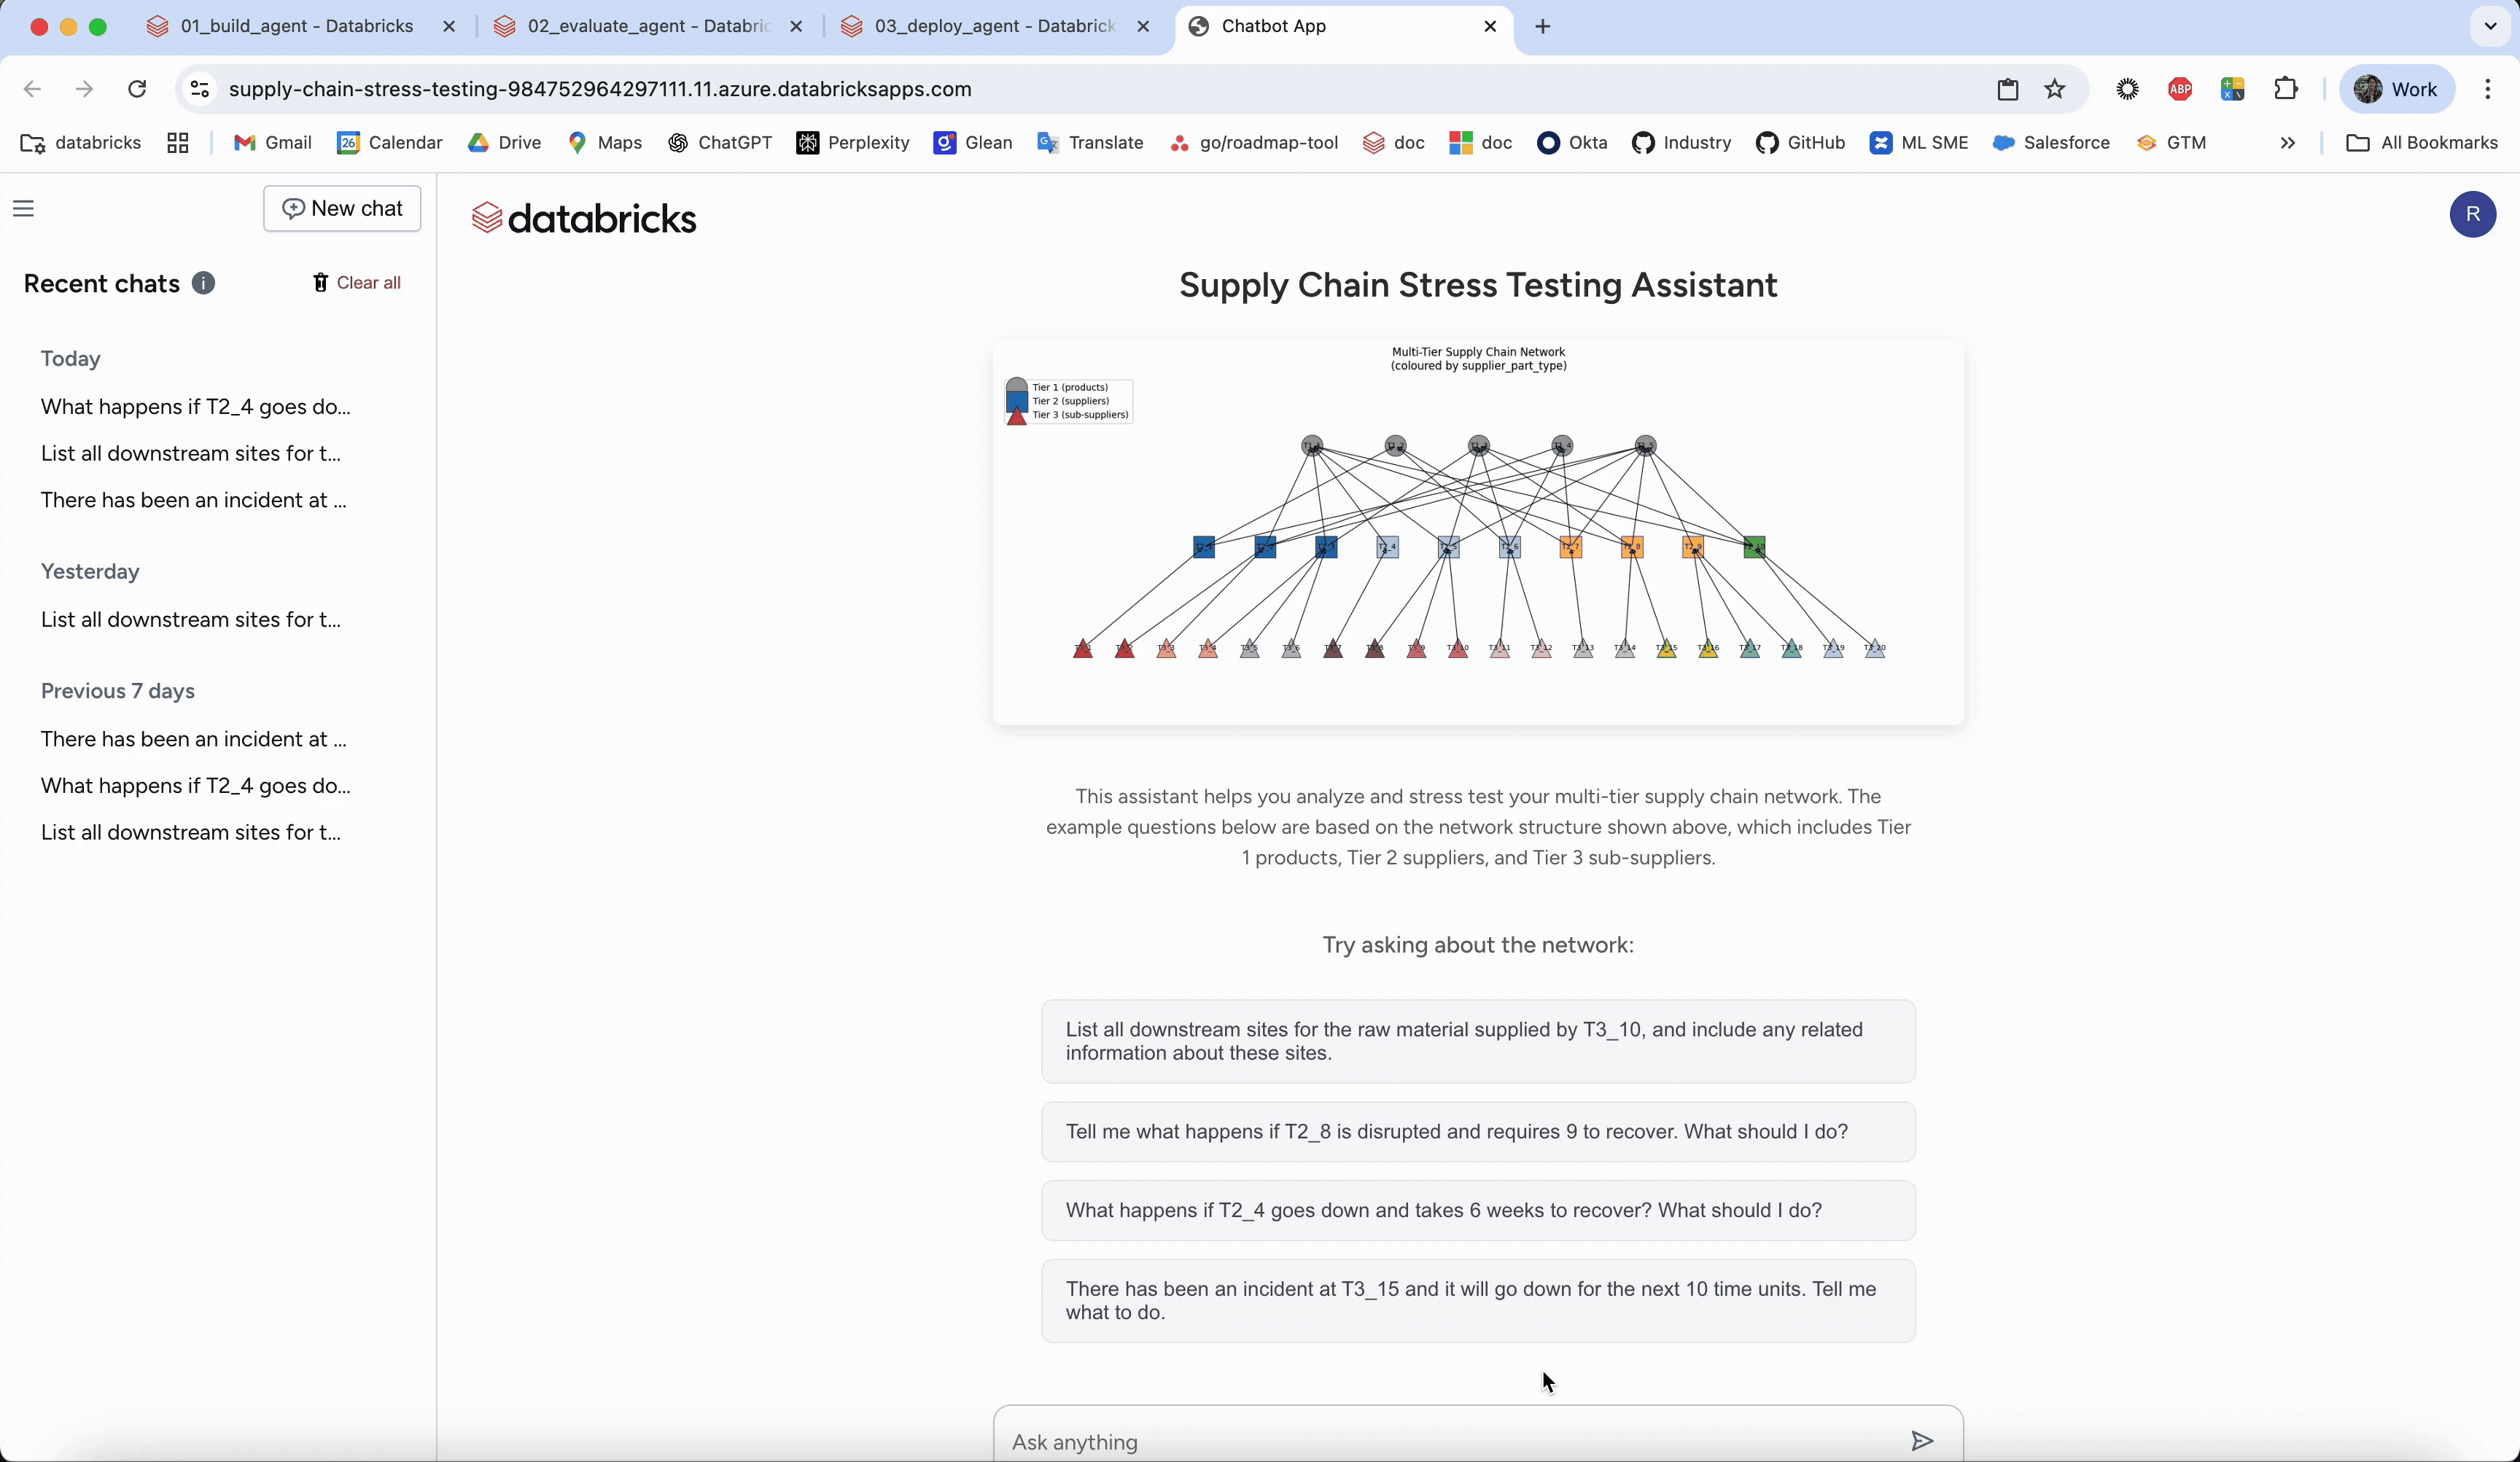This screenshot has width=2520, height=1462.
Task: Select the T2_8 disrupted example question
Action: tap(1477, 1131)
